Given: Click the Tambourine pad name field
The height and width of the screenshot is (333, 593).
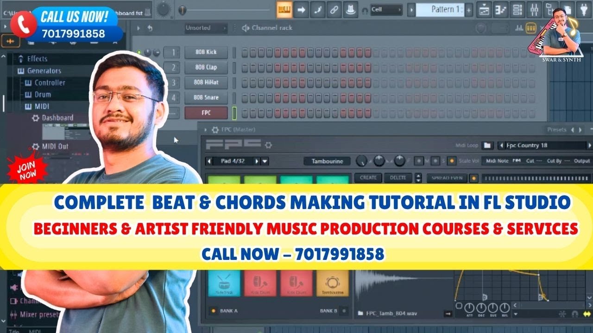Looking at the screenshot, I should 327,161.
